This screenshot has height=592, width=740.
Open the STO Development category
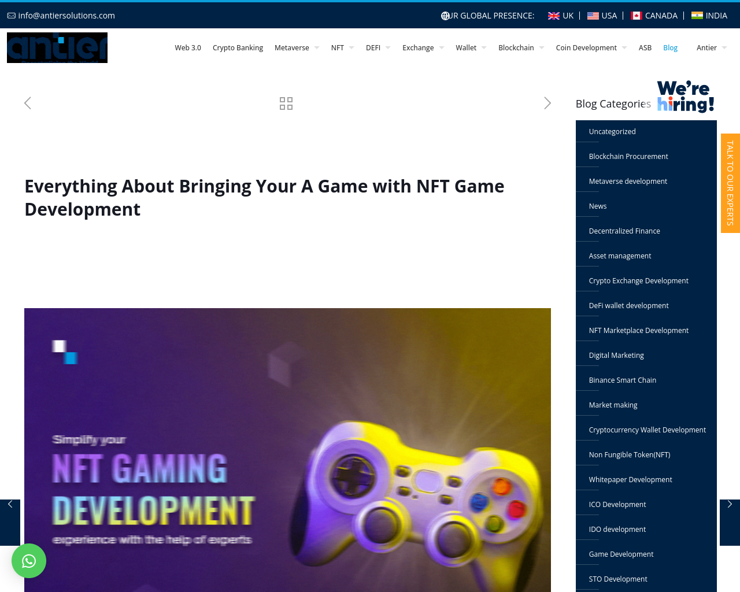pyautogui.click(x=618, y=579)
